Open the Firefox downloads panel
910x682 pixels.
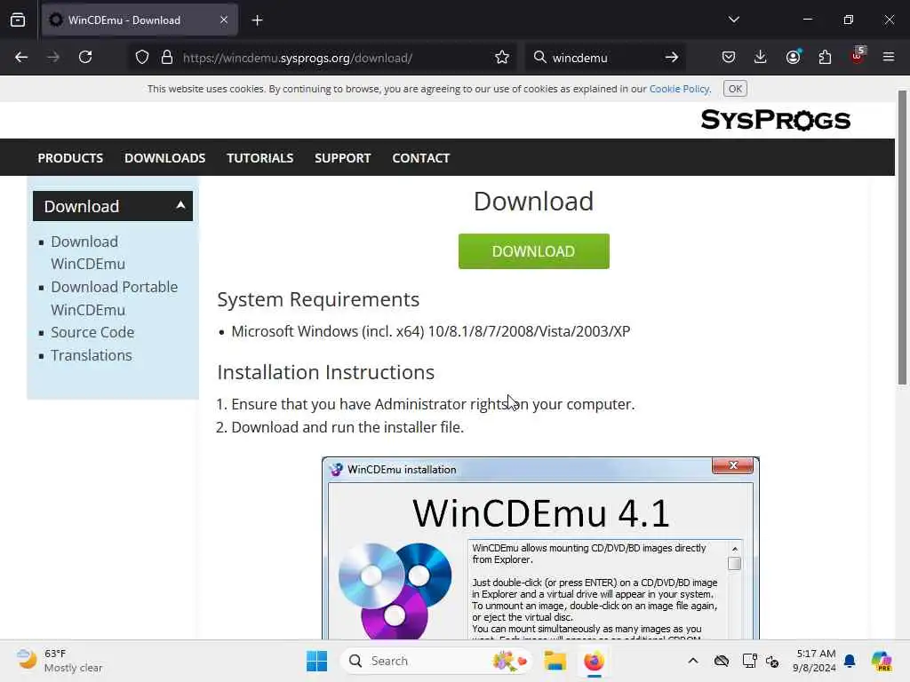pyautogui.click(x=761, y=58)
